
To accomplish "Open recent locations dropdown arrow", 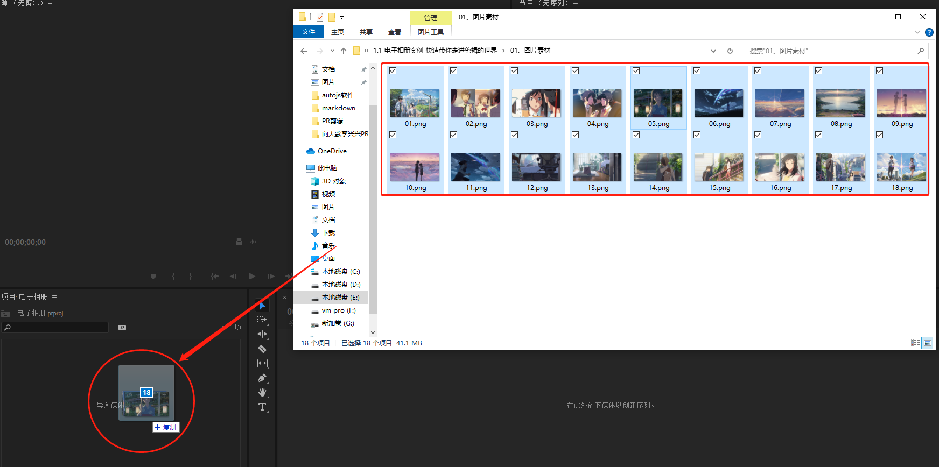I will pos(332,51).
